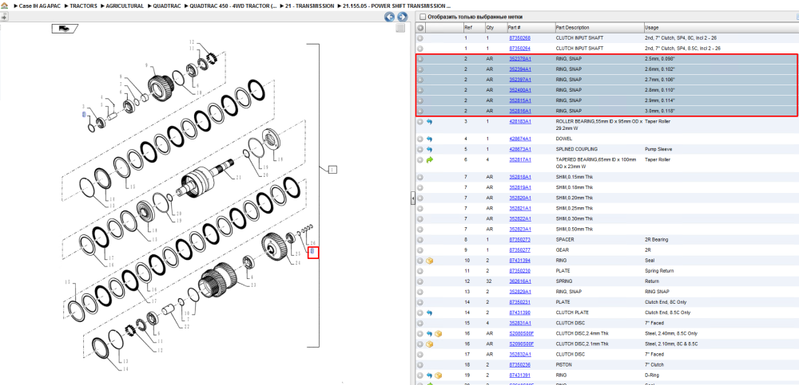799x385 pixels.
Task: Open part number link 362616A1
Action: [x=520, y=281]
